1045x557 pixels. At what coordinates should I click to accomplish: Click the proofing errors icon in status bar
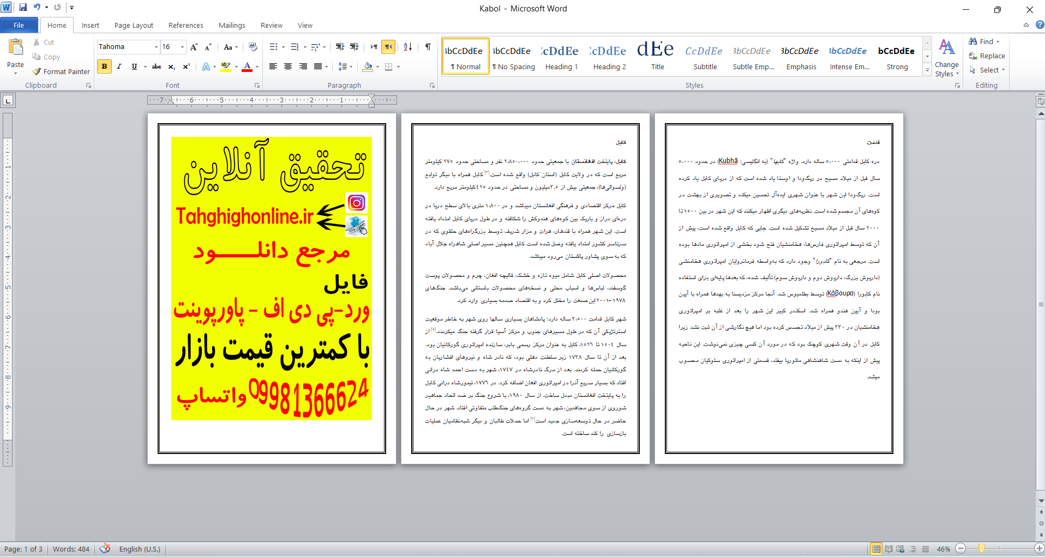click(105, 548)
